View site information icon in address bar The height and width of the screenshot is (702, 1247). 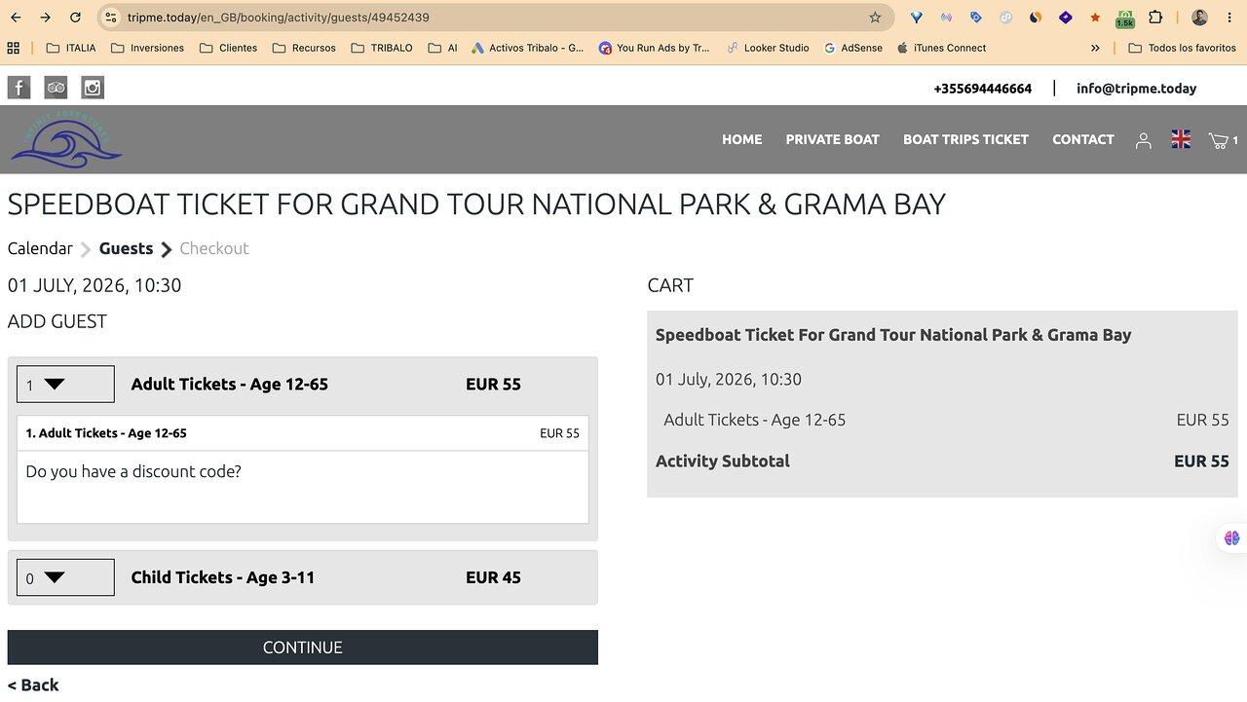(x=111, y=18)
